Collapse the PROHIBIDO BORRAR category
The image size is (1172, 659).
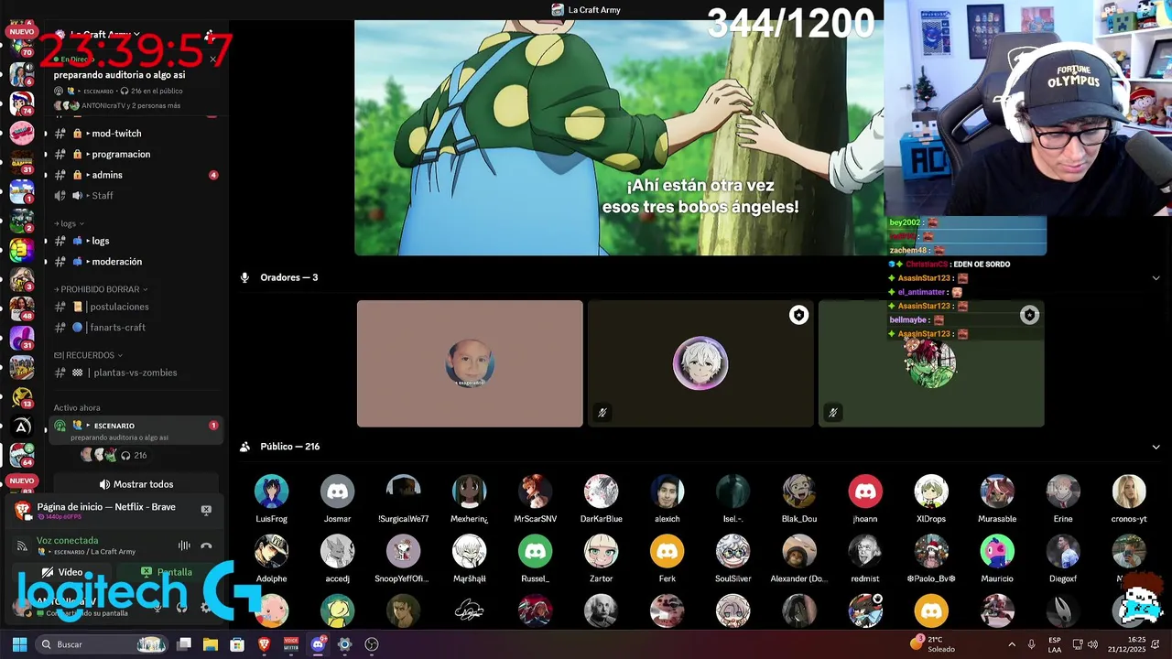(x=101, y=289)
